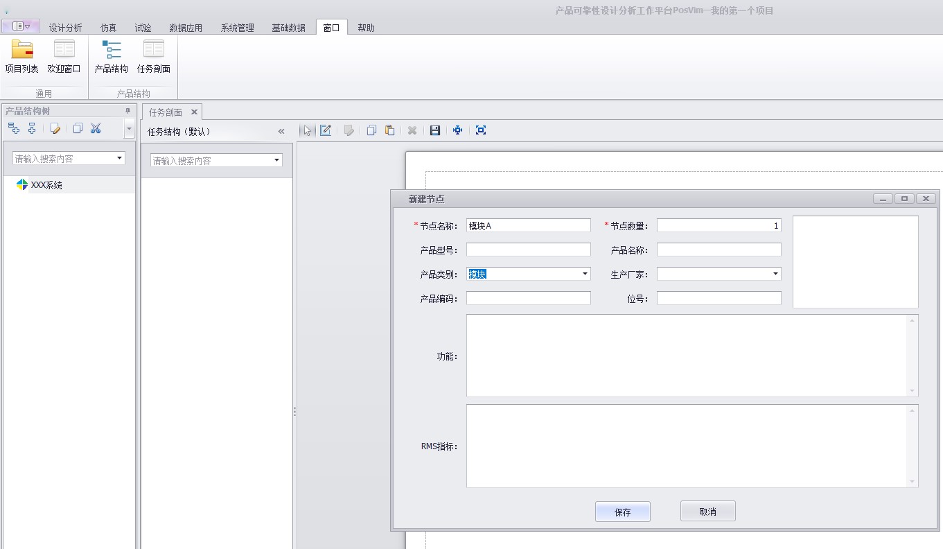The image size is (943, 549).
Task: Click the floppy disk save icon
Action: [435, 130]
